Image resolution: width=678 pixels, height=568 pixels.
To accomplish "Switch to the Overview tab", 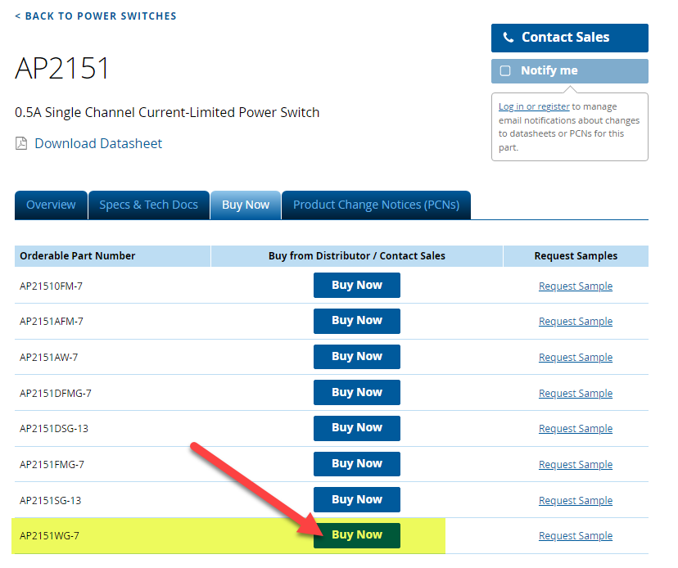I will click(51, 205).
